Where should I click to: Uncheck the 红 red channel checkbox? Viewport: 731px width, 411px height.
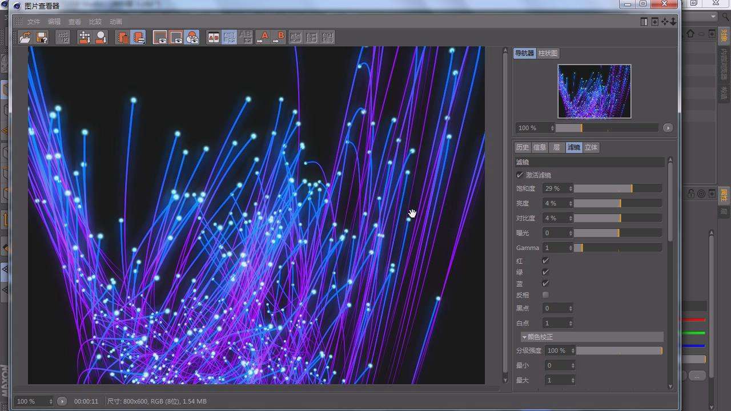[x=545, y=260]
